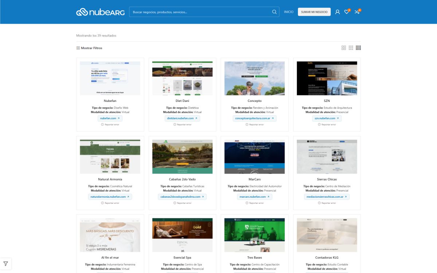Screen dimensions: 437x273
Task: Click the Sierras Chicas title
Action: coord(327,179)
